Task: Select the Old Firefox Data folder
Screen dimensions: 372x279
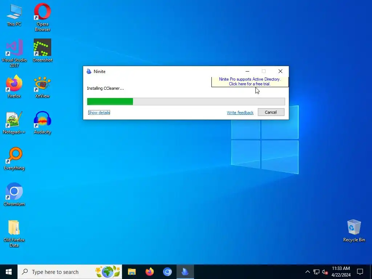Action: coord(14,234)
